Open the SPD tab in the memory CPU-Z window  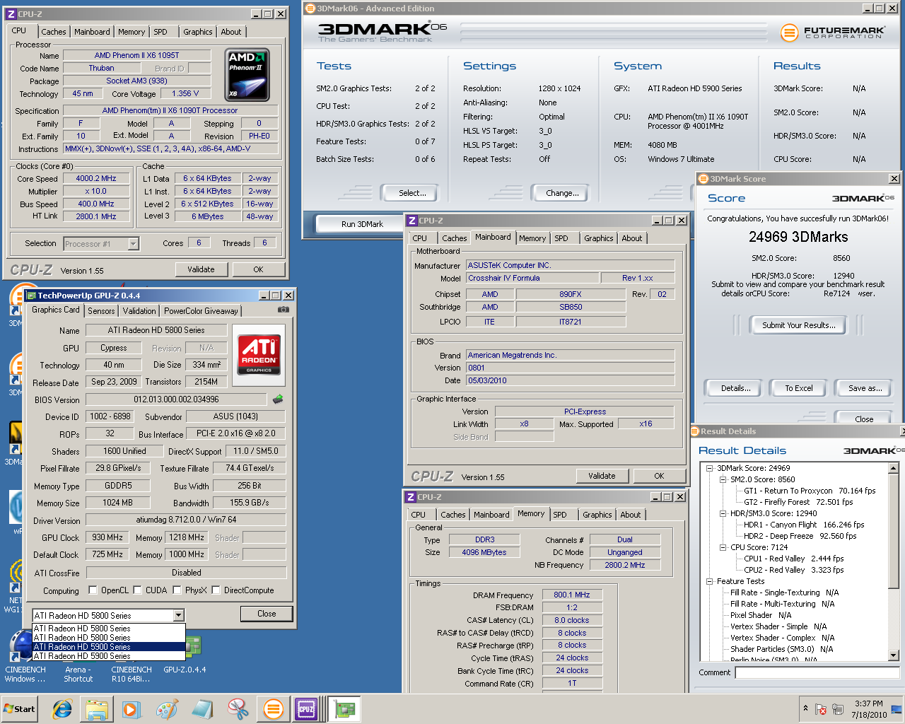[560, 515]
